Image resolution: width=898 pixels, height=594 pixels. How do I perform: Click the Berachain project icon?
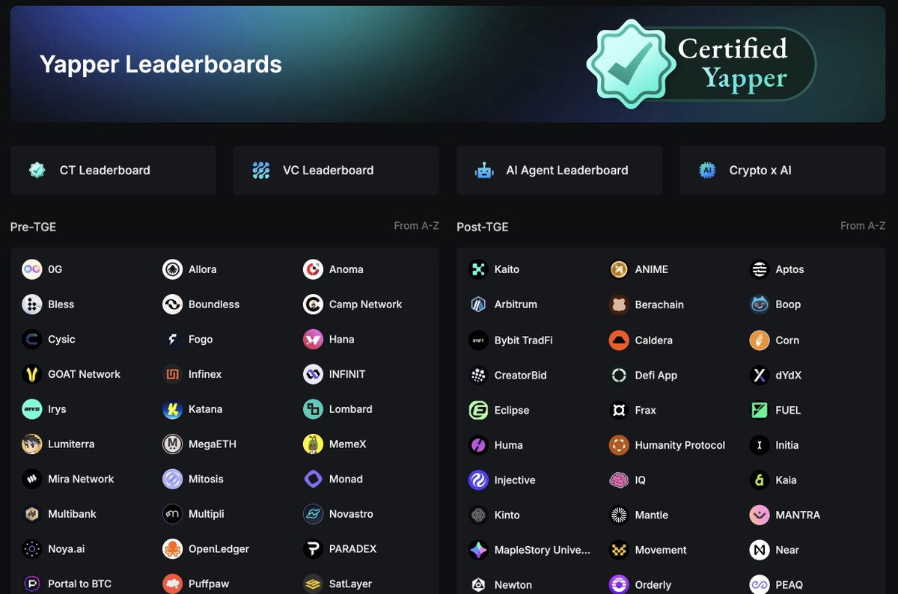point(619,304)
